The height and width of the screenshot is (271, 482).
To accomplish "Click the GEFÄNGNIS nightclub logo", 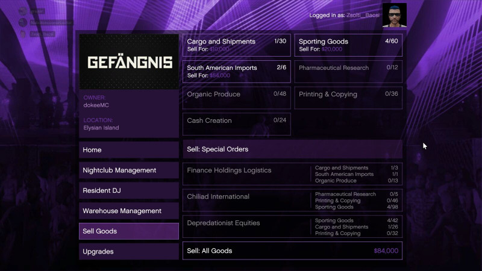I will [x=129, y=62].
